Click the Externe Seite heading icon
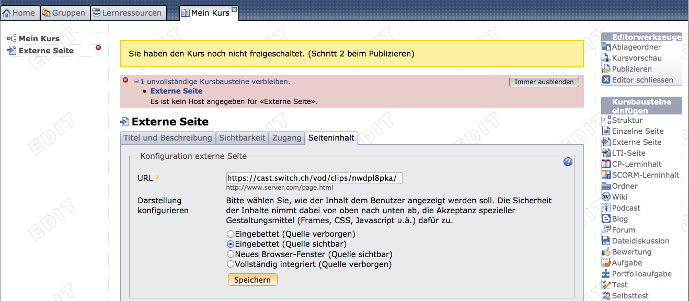Image resolution: width=689 pixels, height=301 pixels. click(x=124, y=122)
